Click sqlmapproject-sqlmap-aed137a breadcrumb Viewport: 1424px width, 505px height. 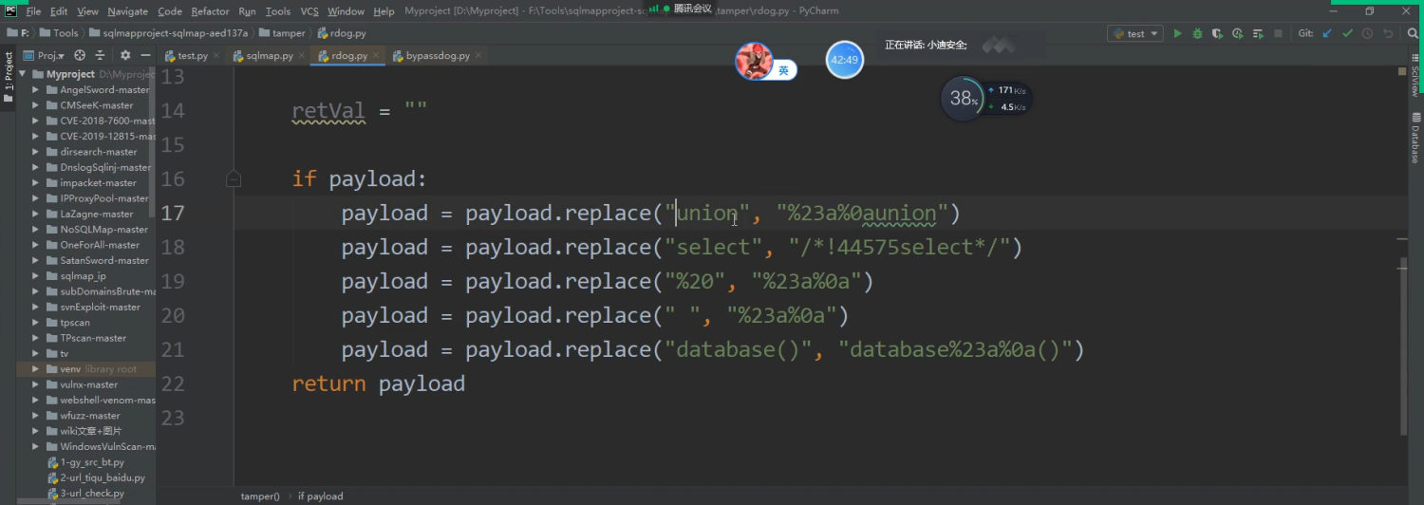pos(166,33)
